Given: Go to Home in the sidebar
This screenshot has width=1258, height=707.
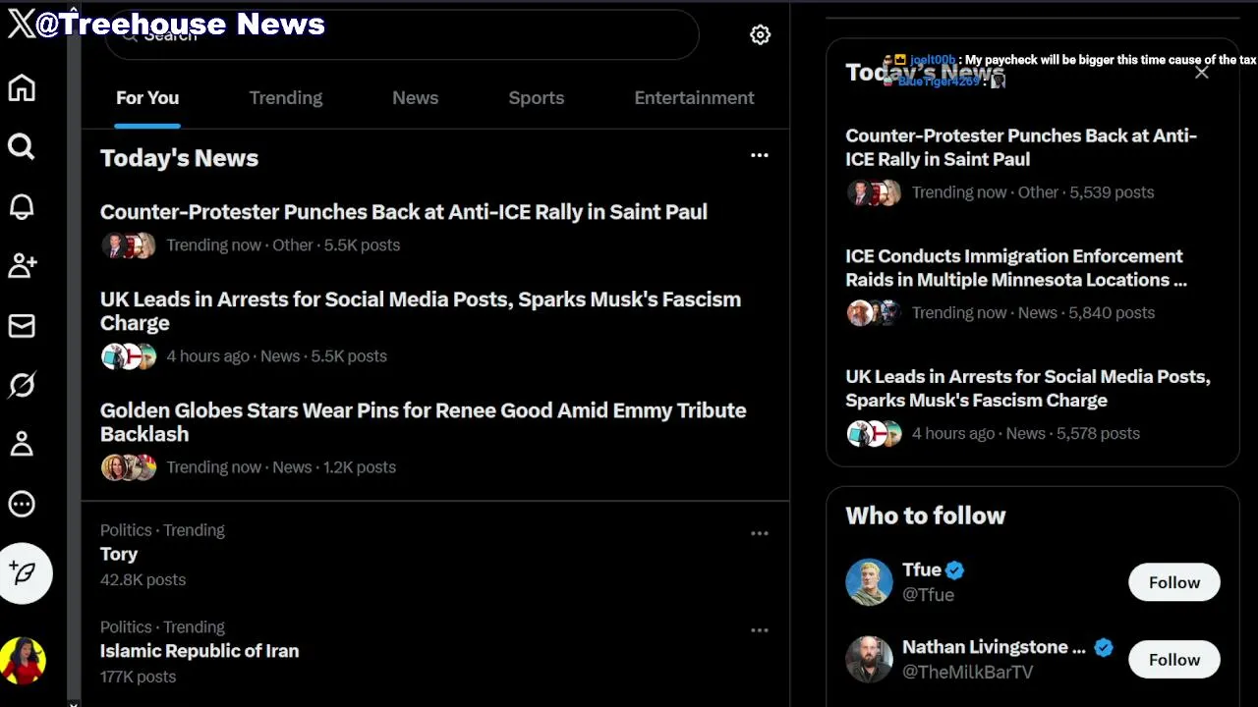Looking at the screenshot, I should pos(22,88).
